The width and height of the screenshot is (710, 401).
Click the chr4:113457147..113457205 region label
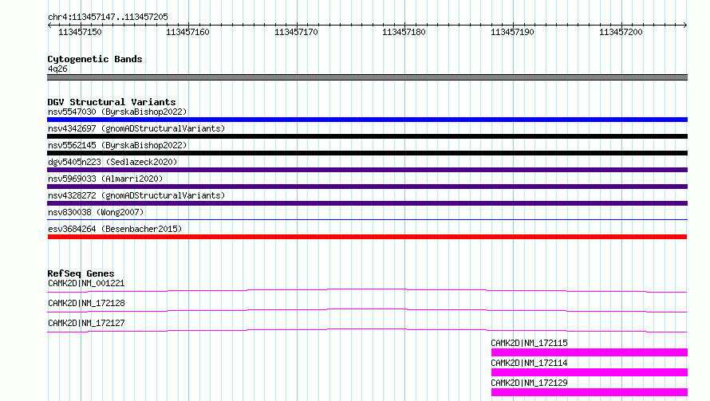108,17
